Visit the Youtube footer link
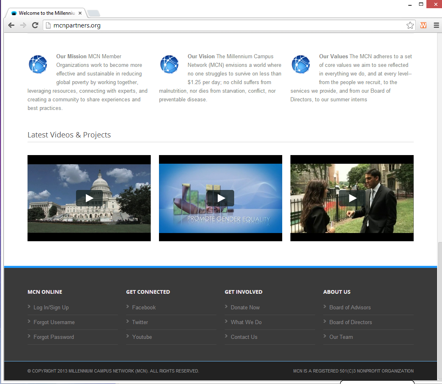The image size is (442, 384). click(142, 337)
